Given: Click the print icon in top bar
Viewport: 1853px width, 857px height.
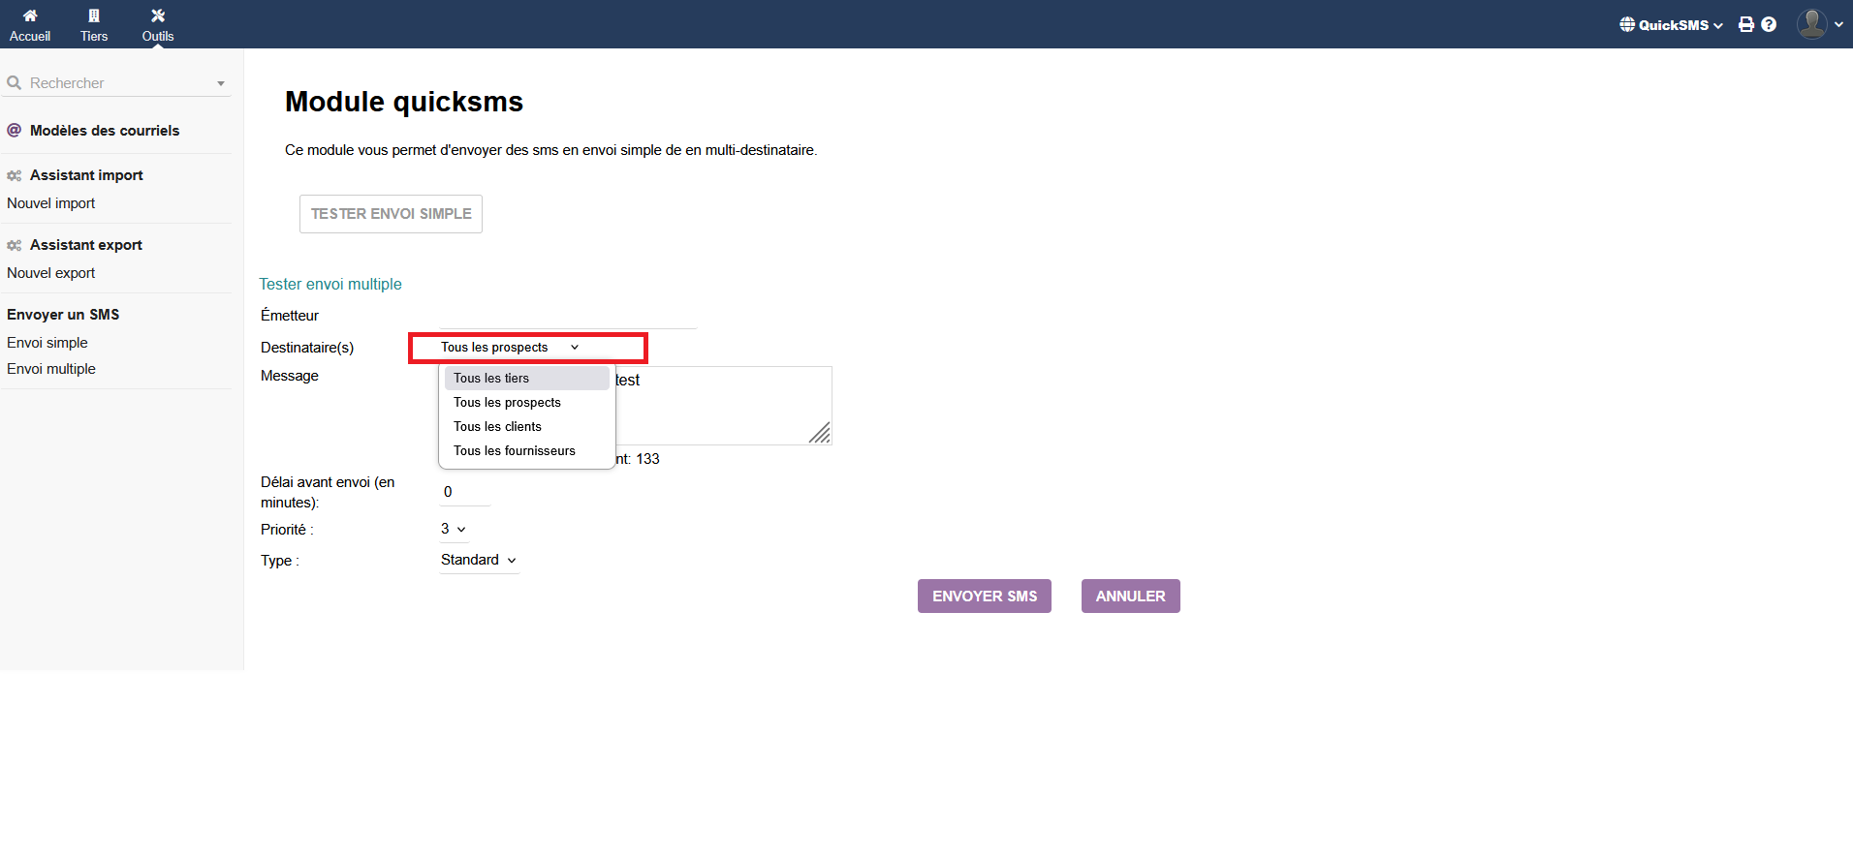Looking at the screenshot, I should click(x=1745, y=24).
